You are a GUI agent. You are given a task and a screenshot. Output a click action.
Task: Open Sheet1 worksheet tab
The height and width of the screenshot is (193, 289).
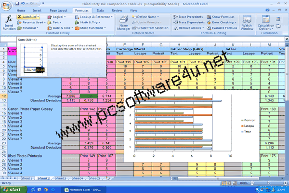coord(26,179)
